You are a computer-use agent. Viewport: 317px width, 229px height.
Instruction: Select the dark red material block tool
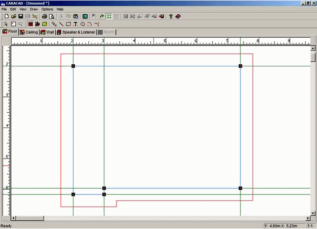[30, 24]
